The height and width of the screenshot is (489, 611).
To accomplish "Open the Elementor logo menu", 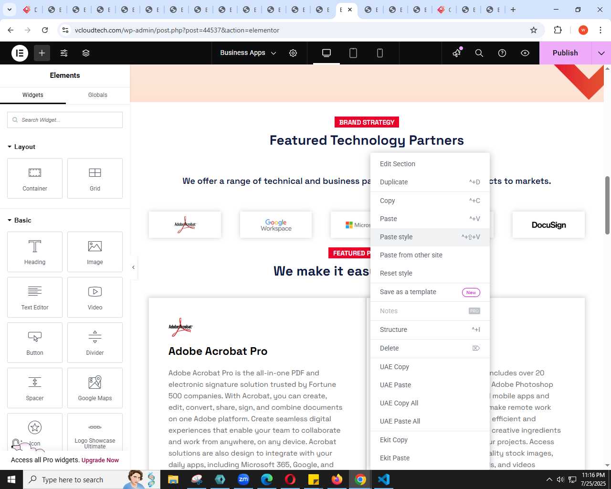I will (20, 53).
